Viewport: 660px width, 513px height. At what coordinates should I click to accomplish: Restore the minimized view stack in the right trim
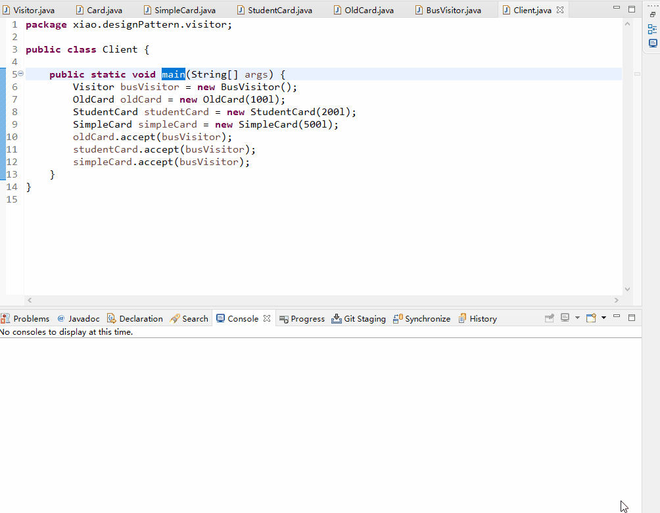coord(652,14)
